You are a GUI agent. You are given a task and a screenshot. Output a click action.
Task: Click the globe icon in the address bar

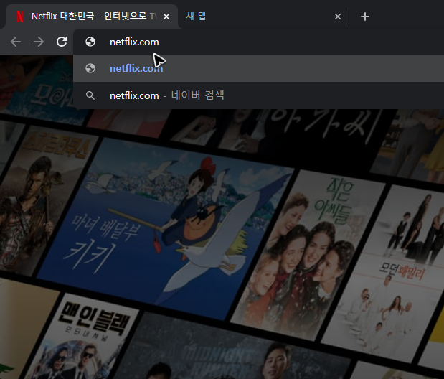click(x=90, y=42)
